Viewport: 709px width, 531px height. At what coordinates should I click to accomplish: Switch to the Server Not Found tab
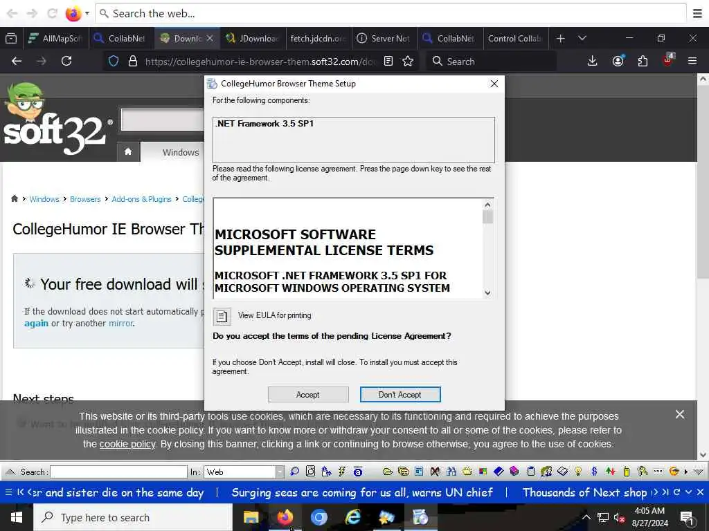click(x=384, y=39)
